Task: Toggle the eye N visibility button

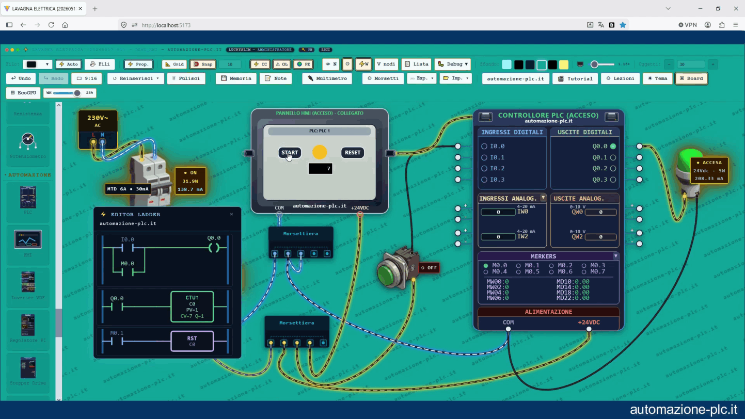Action: click(331, 65)
